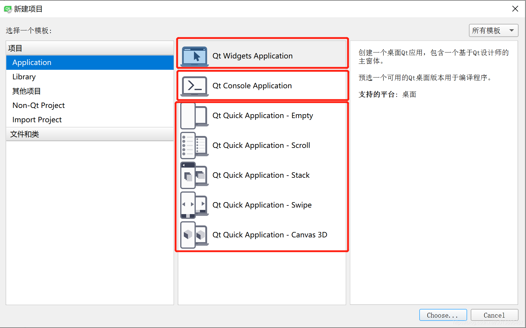Click the Cancel button
Image resolution: width=526 pixels, height=328 pixels.
(494, 315)
